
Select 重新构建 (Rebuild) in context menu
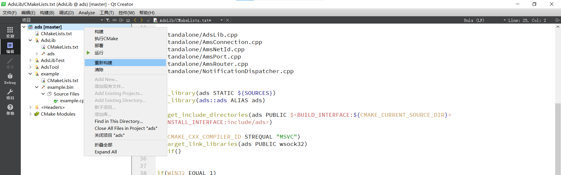[x=103, y=63]
